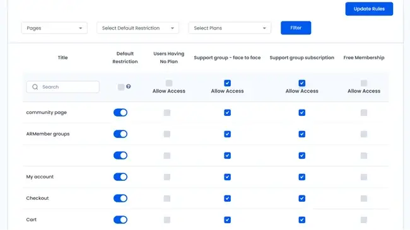
Task: Expand Select Default Restriction dropdown
Action: point(138,28)
